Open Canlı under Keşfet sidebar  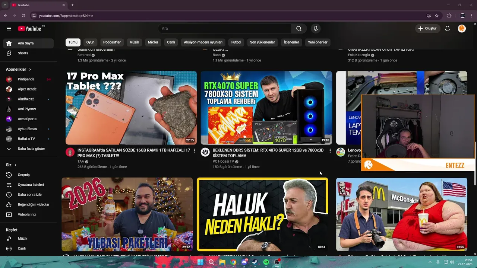(x=28, y=249)
